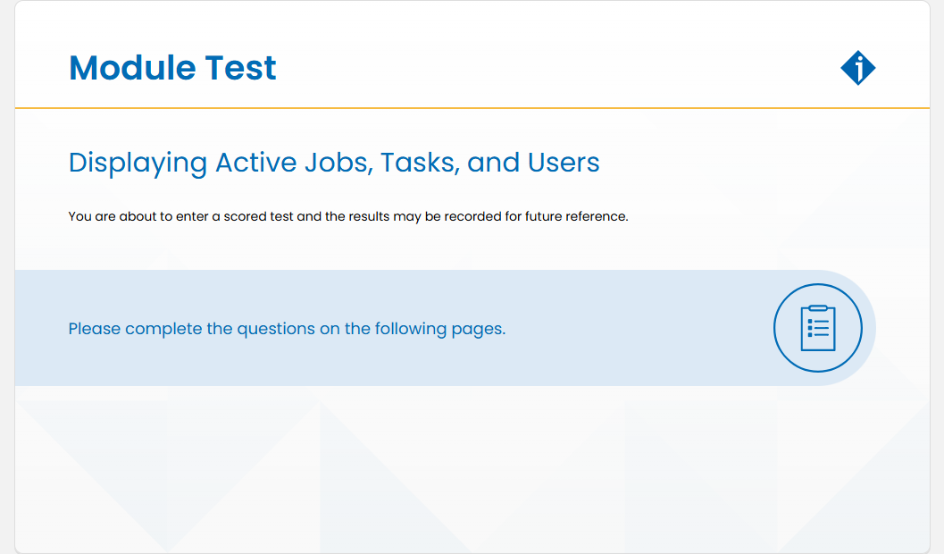Click the triangle pattern background at bottom
944x554 pixels.
click(472, 475)
